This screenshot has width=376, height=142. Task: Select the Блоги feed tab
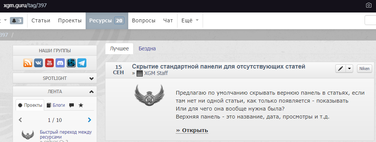click(x=56, y=105)
